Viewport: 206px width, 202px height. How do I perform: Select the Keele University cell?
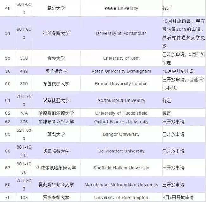click(x=121, y=8)
